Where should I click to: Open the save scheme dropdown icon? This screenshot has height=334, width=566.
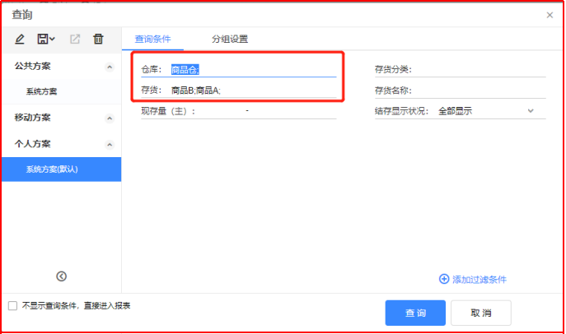[46, 39]
